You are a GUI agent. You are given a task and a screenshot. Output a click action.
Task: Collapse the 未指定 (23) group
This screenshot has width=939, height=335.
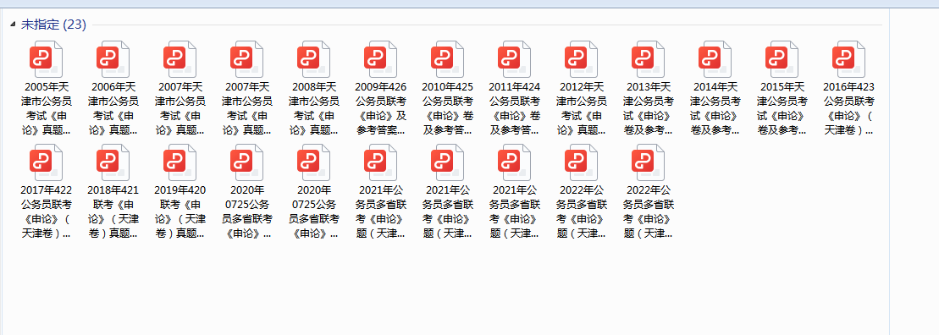[x=14, y=25]
